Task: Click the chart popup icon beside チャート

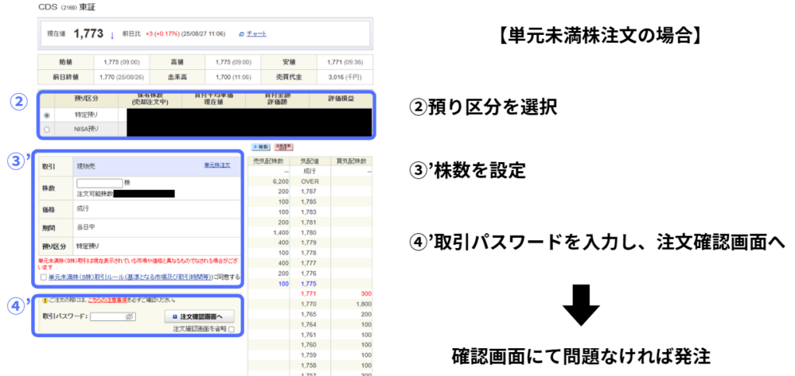Action: point(241,34)
